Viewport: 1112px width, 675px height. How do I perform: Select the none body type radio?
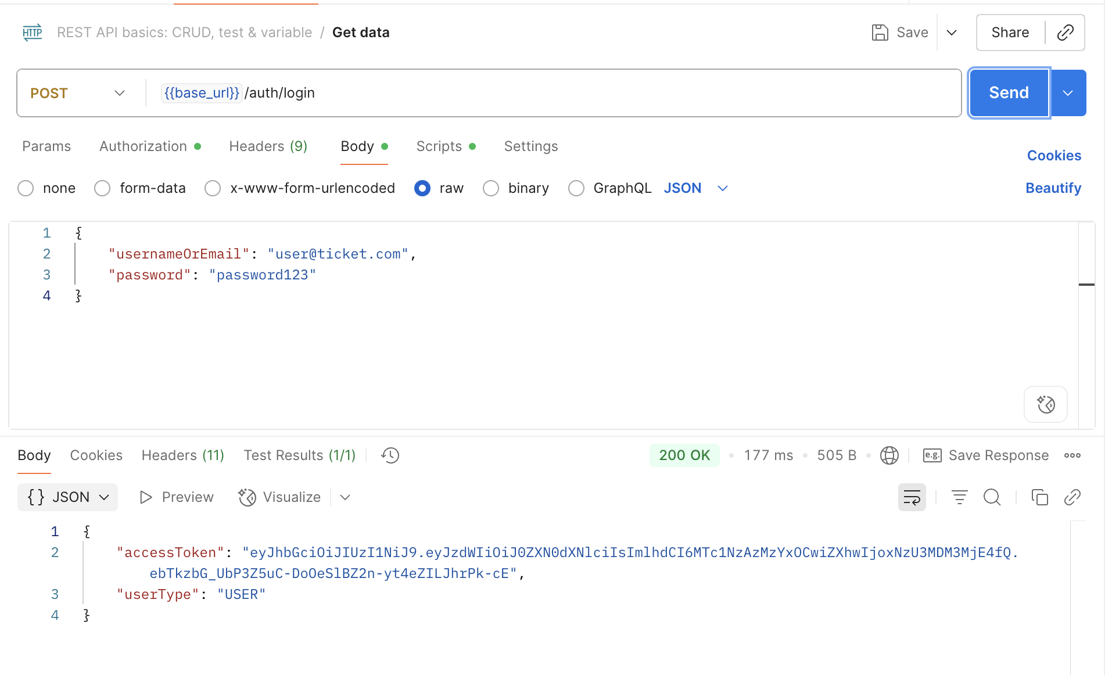(26, 188)
